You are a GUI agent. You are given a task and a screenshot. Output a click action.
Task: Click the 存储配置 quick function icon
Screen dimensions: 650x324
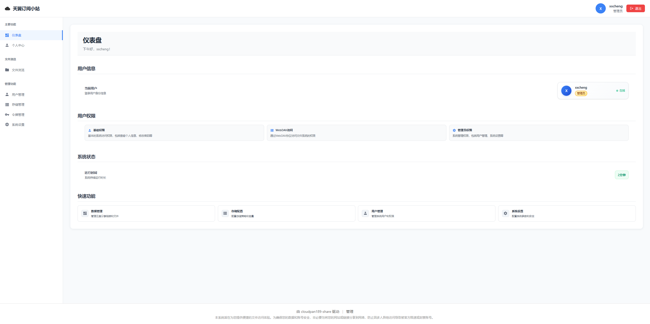(225, 213)
